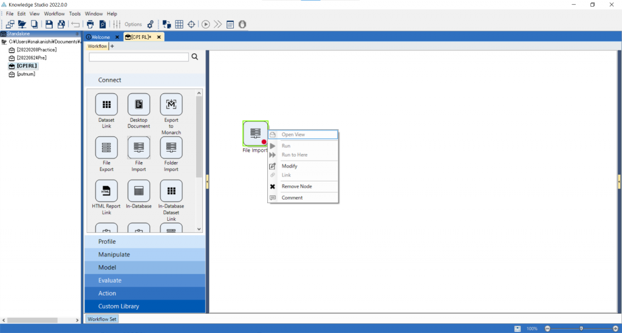Open Options in the toolbar
This screenshot has width=622, height=333.
coord(133,24)
